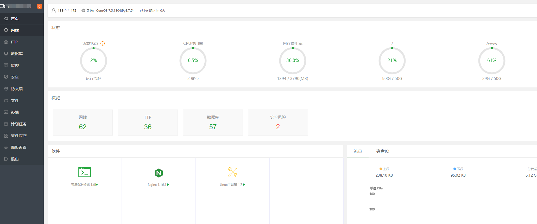Click the CPU使用率 circular gauge

click(x=193, y=61)
